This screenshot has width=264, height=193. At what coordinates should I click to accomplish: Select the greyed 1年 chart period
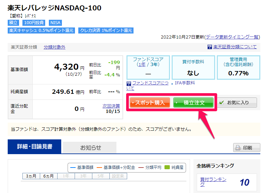click(x=66, y=176)
